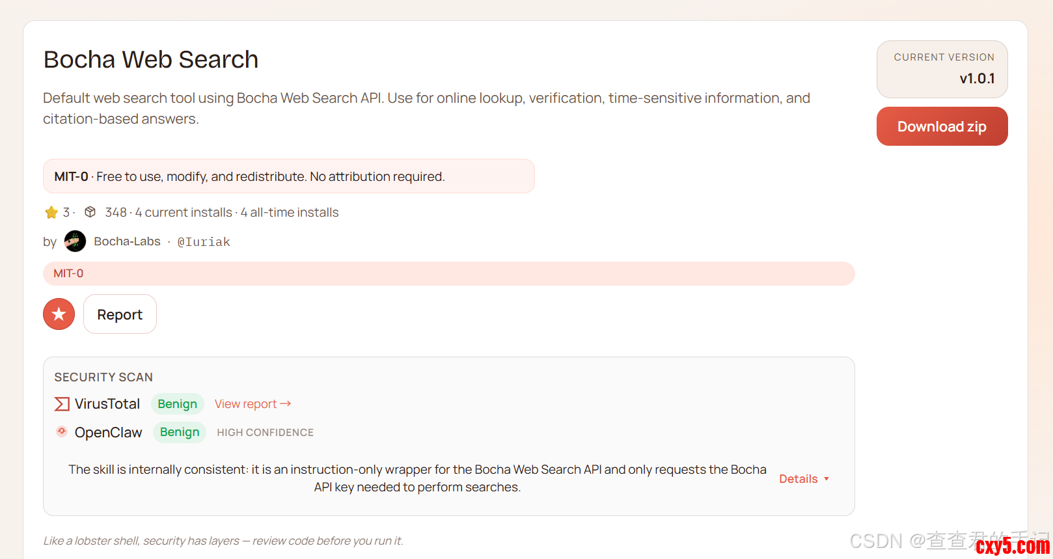The width and height of the screenshot is (1053, 559).
Task: Click the OpenClaw Benign badge
Action: click(180, 432)
